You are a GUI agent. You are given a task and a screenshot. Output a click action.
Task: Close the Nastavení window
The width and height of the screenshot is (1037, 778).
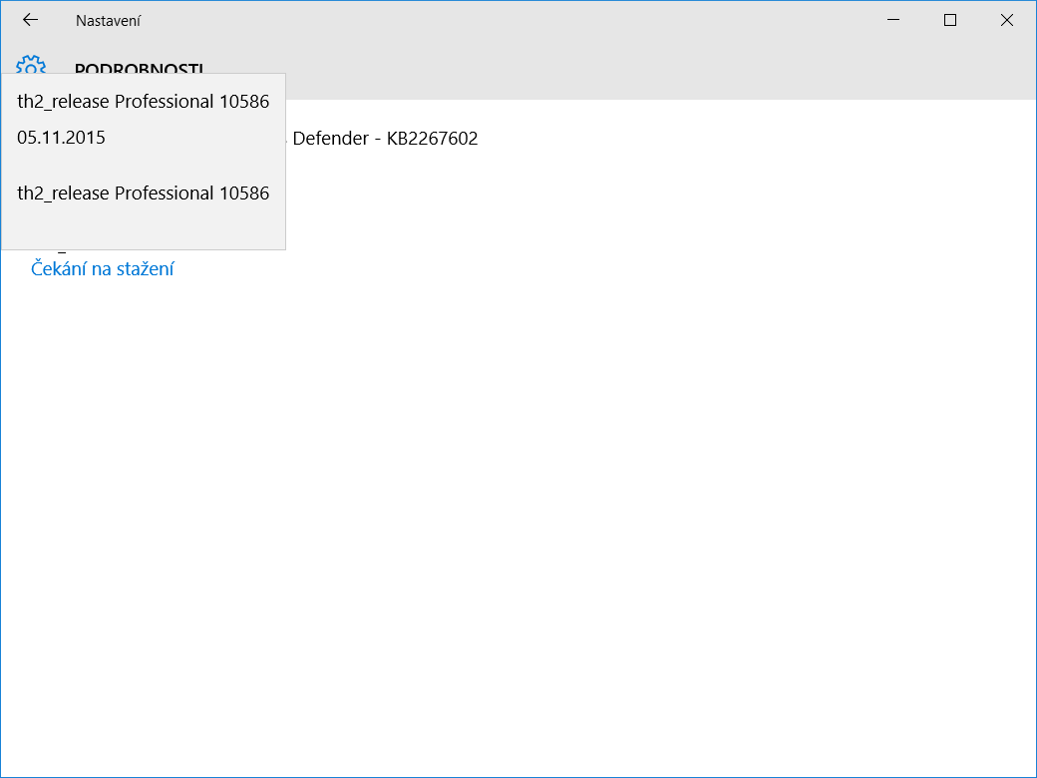tap(1006, 21)
